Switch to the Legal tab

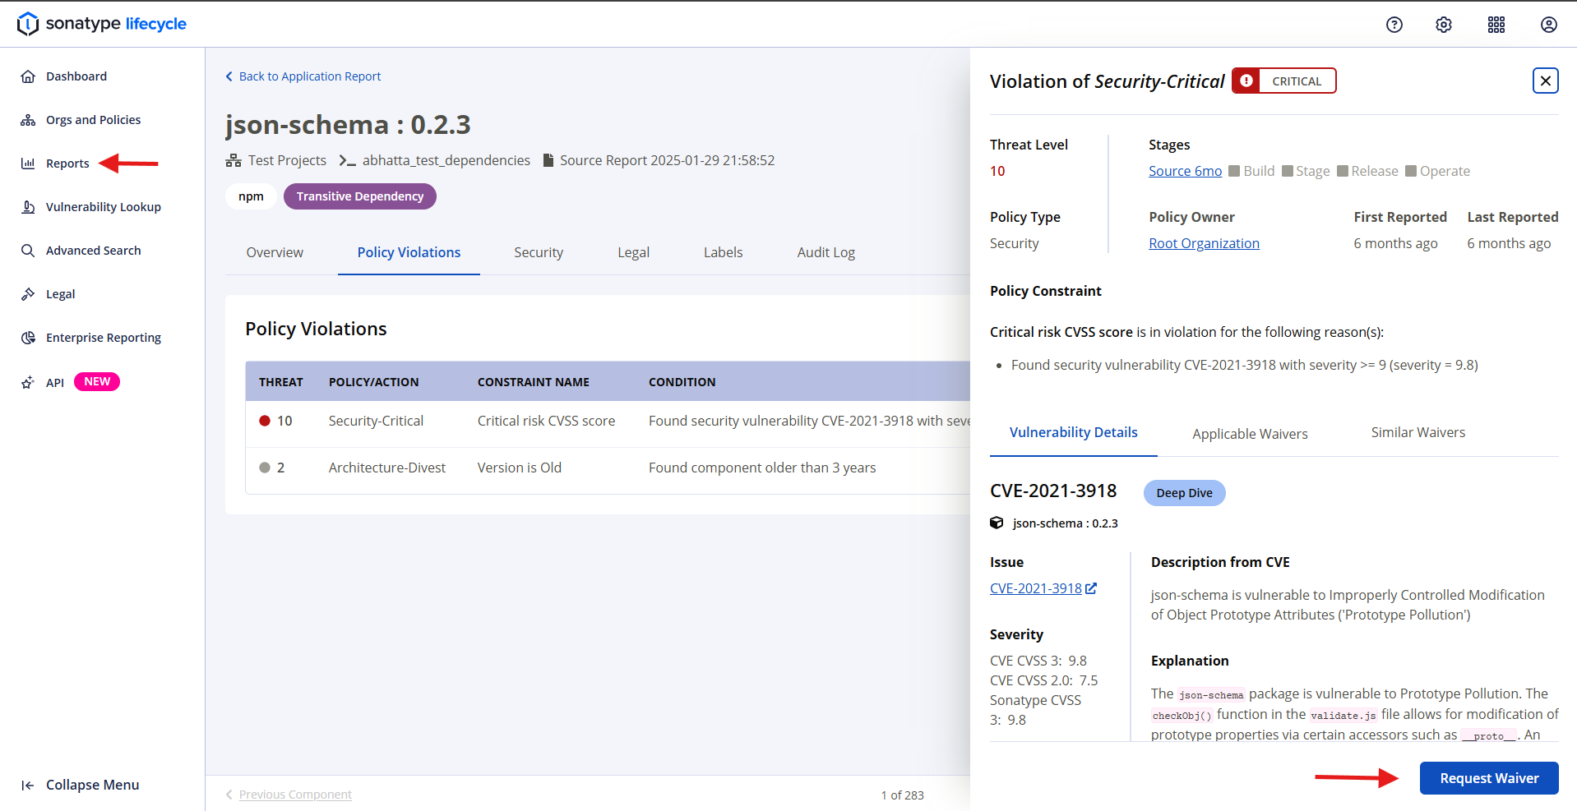pos(633,252)
